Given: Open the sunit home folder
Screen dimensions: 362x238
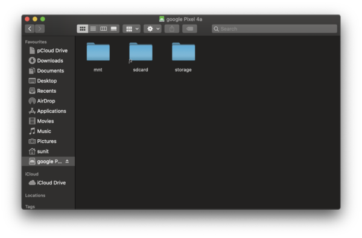Looking at the screenshot, I should click(x=48, y=151).
